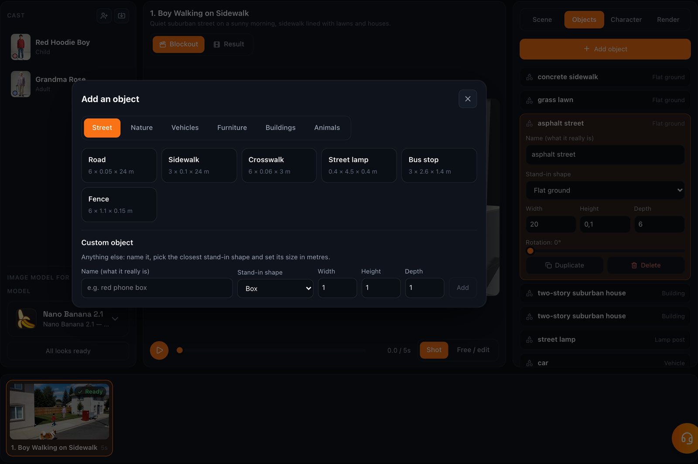698x464 pixels.
Task: Click the custom object Width field
Action: pos(337,288)
